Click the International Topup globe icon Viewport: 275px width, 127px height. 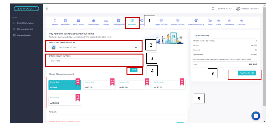pos(196,21)
